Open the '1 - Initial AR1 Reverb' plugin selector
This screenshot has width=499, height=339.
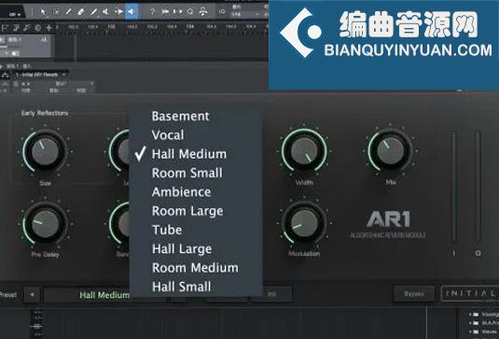[x=41, y=75]
